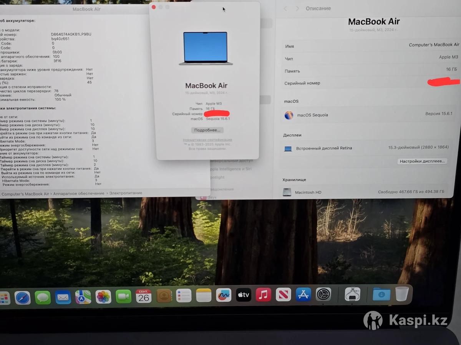Launch the Photos app
The height and width of the screenshot is (345, 461).
103,297
